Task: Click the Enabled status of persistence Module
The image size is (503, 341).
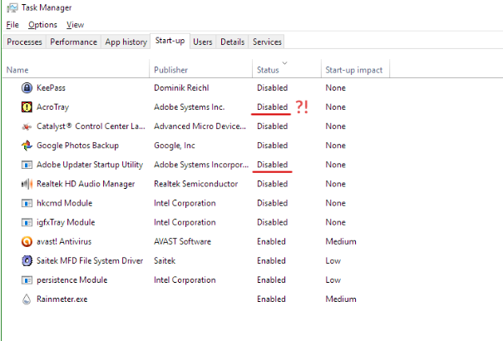Action: [271, 280]
